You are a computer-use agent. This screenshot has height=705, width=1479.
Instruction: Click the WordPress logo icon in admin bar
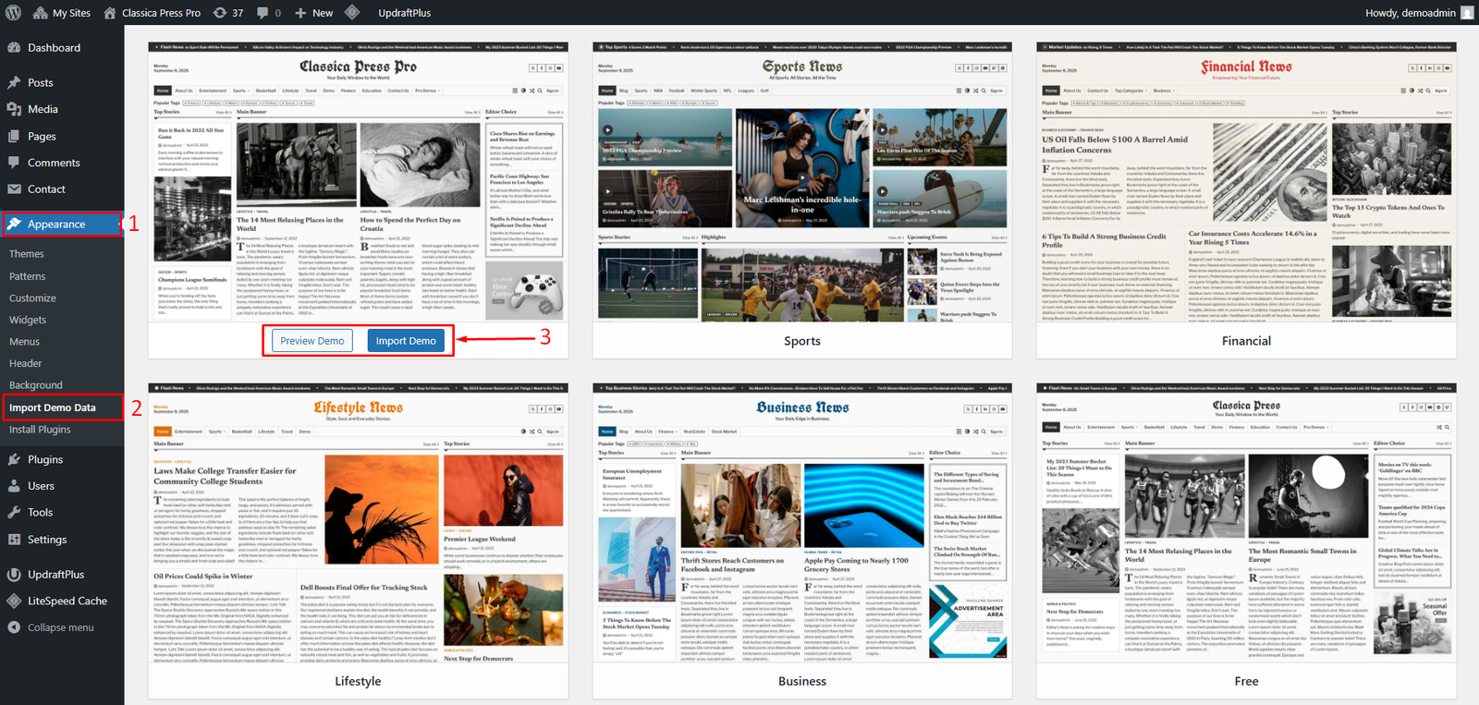pos(14,13)
